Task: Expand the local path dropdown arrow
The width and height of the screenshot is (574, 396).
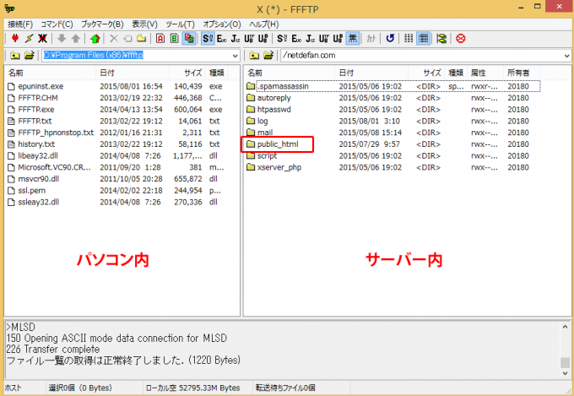Action: (x=235, y=56)
